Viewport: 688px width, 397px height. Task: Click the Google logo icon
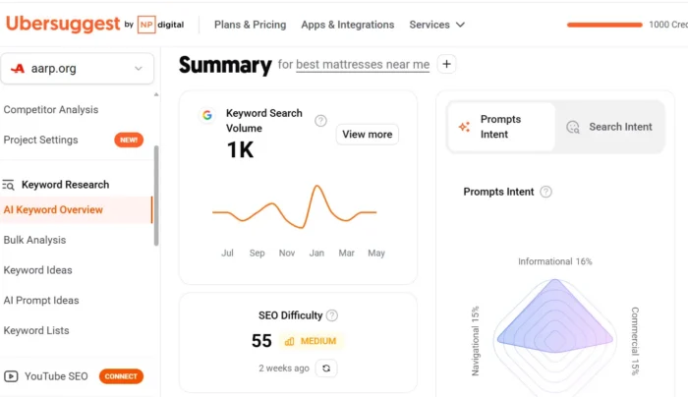click(207, 115)
